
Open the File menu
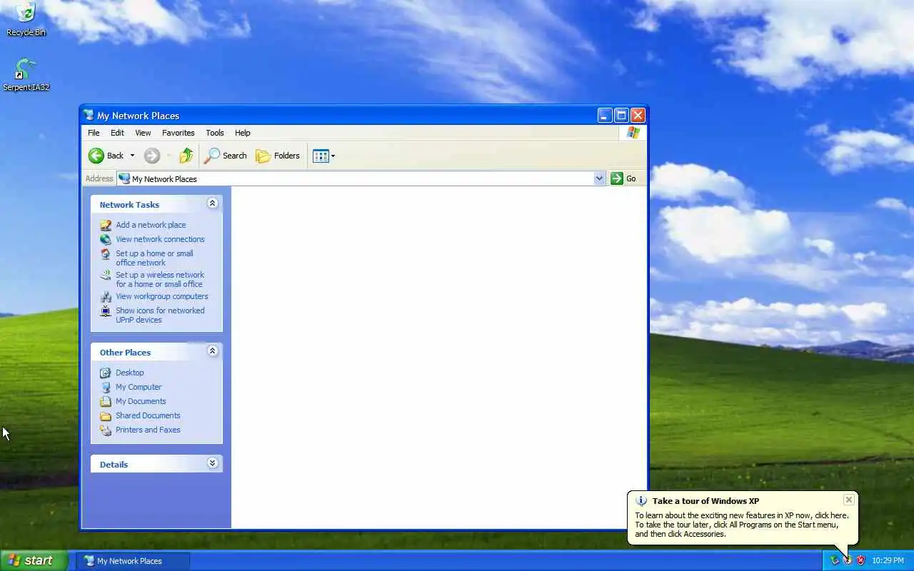pos(94,133)
